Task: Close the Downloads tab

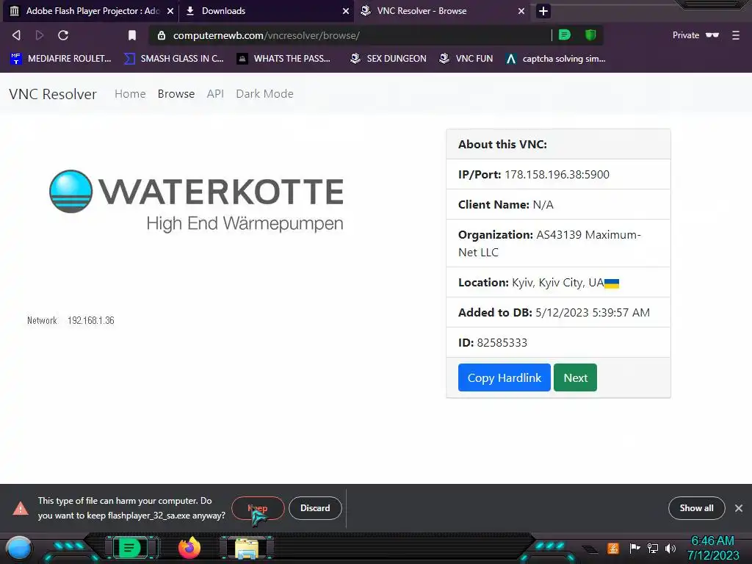Action: pos(346,11)
